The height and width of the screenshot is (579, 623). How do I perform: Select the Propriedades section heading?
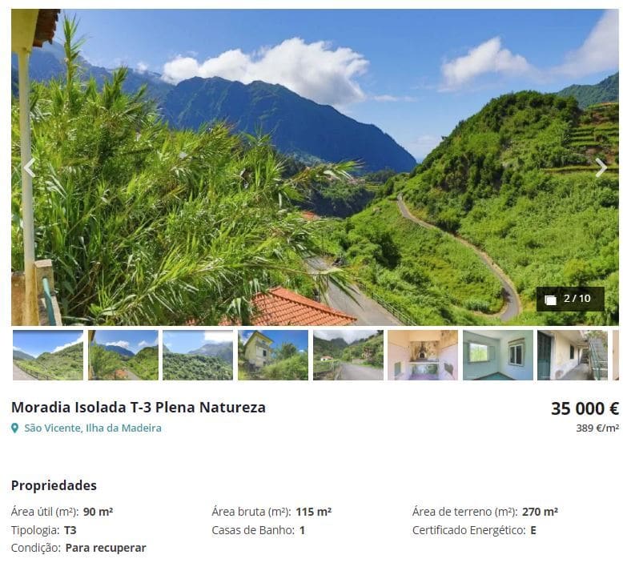click(54, 485)
